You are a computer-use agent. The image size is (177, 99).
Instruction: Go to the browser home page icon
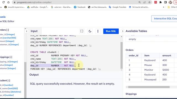[9, 2]
